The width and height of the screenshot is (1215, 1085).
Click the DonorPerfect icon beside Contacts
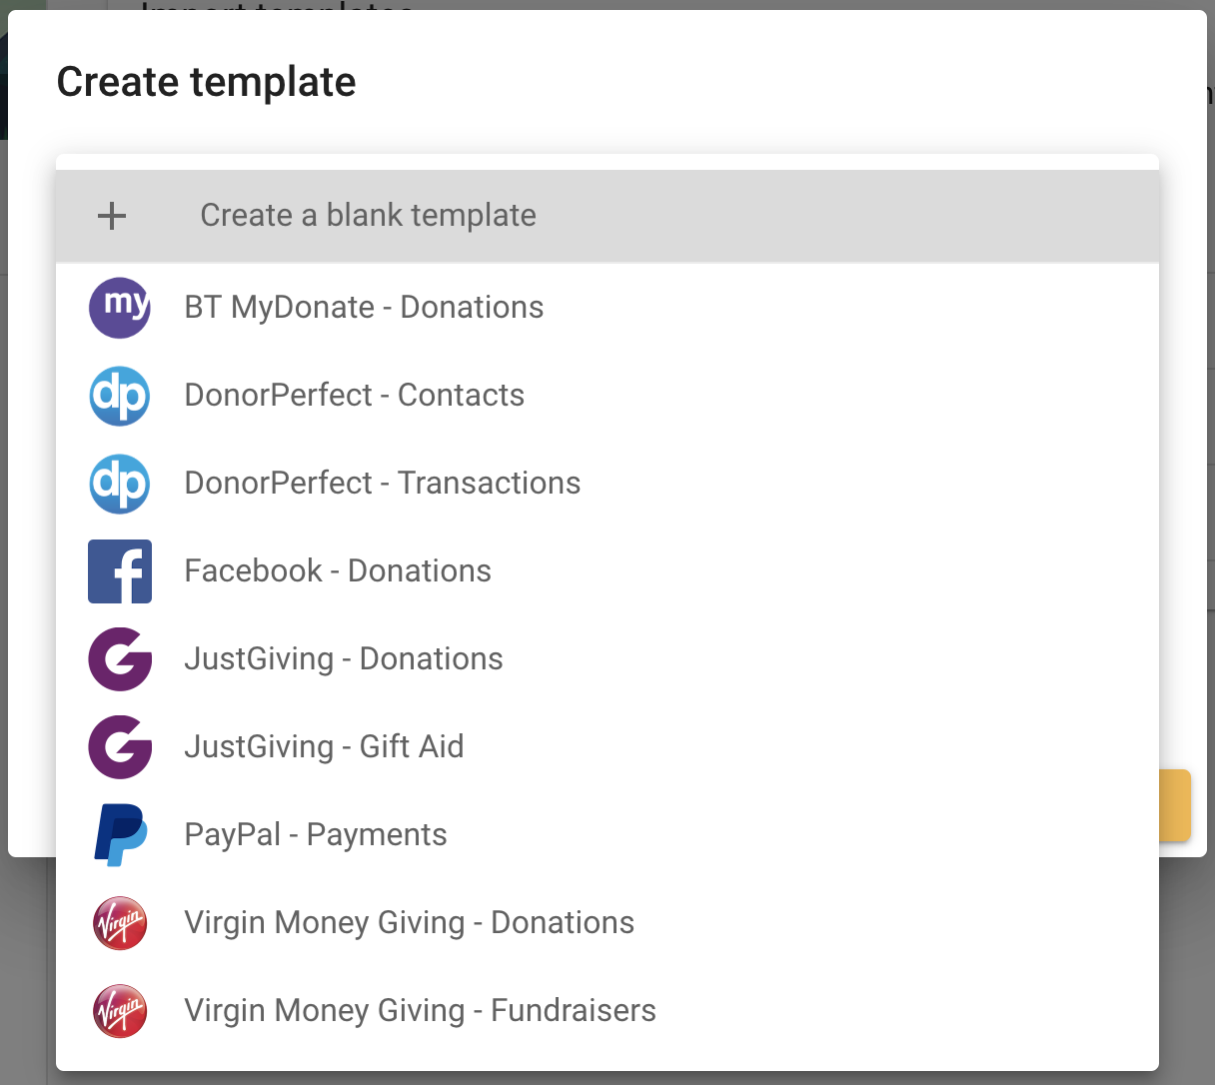(120, 395)
